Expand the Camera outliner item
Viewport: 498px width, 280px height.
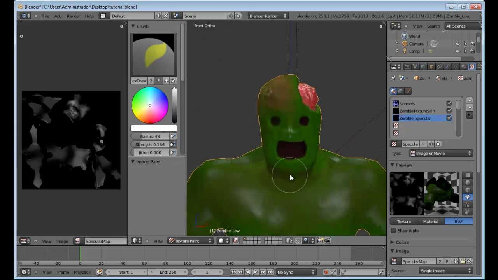click(x=397, y=44)
